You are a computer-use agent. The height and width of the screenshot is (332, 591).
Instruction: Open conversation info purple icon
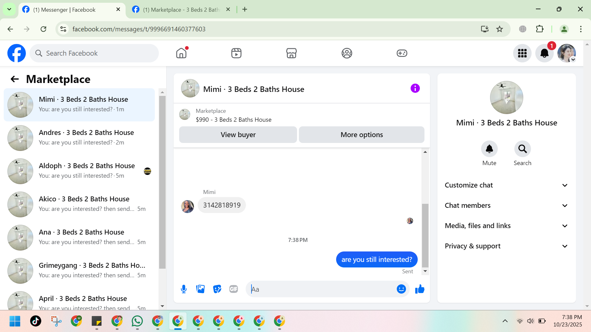point(415,89)
